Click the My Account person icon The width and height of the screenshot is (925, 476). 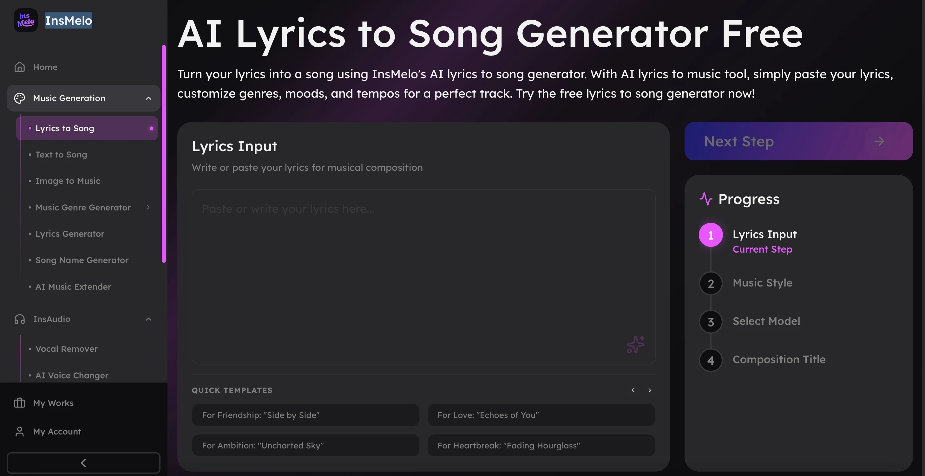[20, 432]
